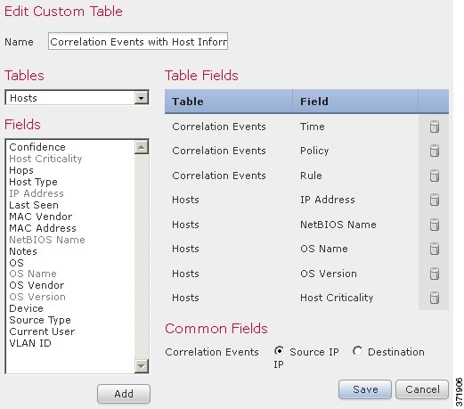
Task: Delete the Hosts NetBIOS Name row
Action: 435,225
